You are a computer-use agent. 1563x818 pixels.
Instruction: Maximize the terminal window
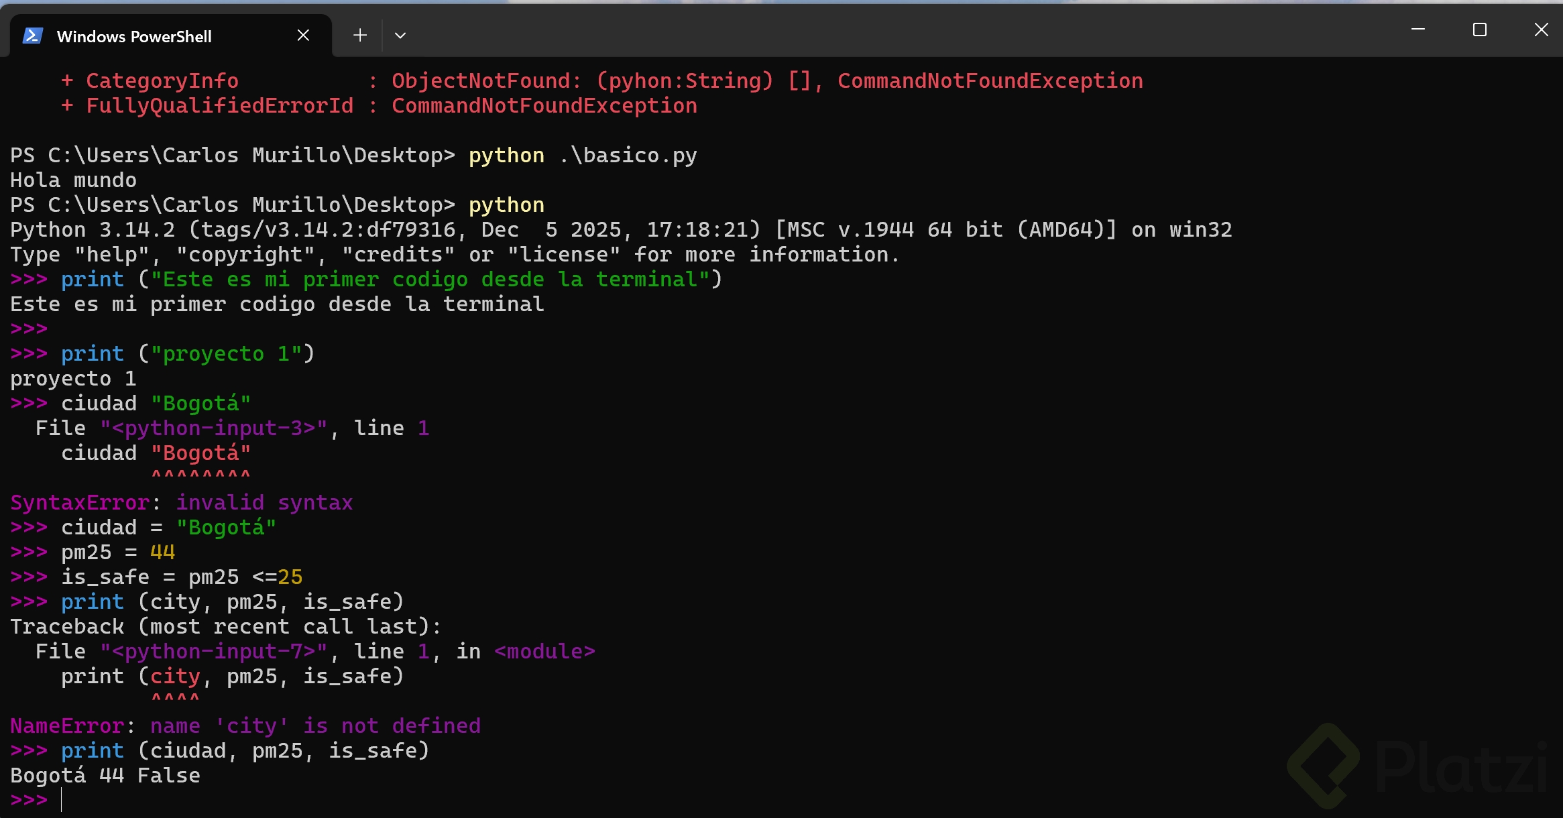tap(1479, 30)
